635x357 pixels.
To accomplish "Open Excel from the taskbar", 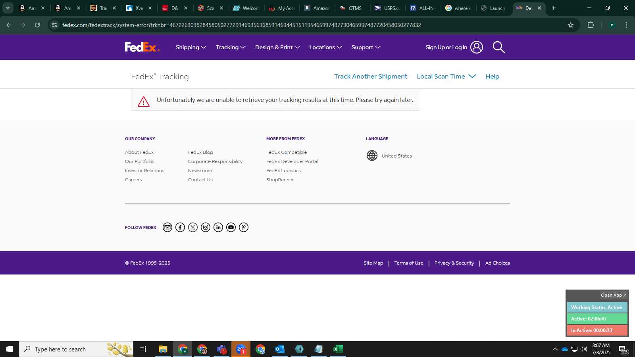I will [x=338, y=349].
